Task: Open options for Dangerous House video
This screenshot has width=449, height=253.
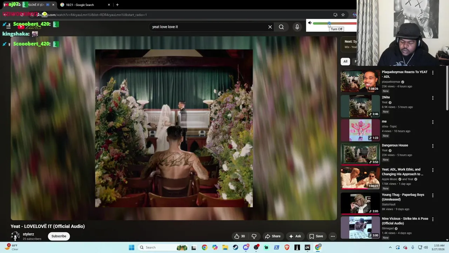Action: [433, 146]
